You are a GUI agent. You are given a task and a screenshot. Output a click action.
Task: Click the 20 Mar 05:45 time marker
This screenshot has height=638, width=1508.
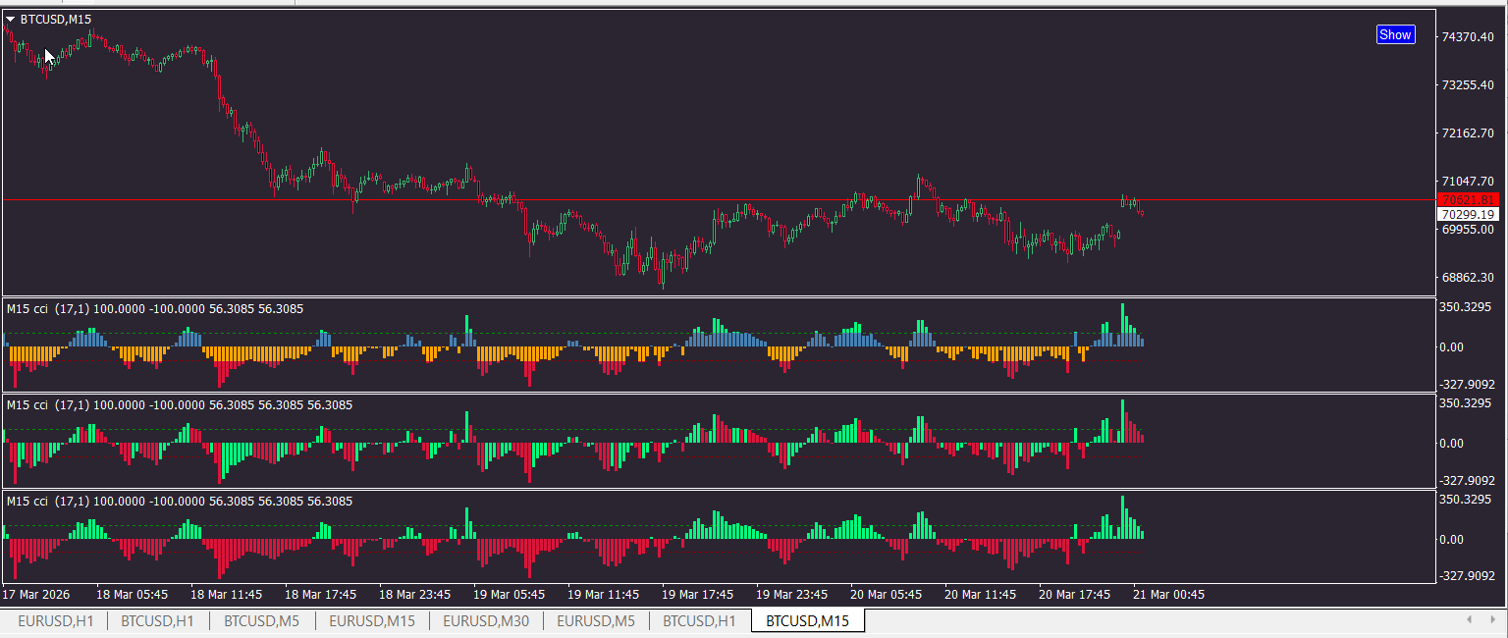[887, 595]
